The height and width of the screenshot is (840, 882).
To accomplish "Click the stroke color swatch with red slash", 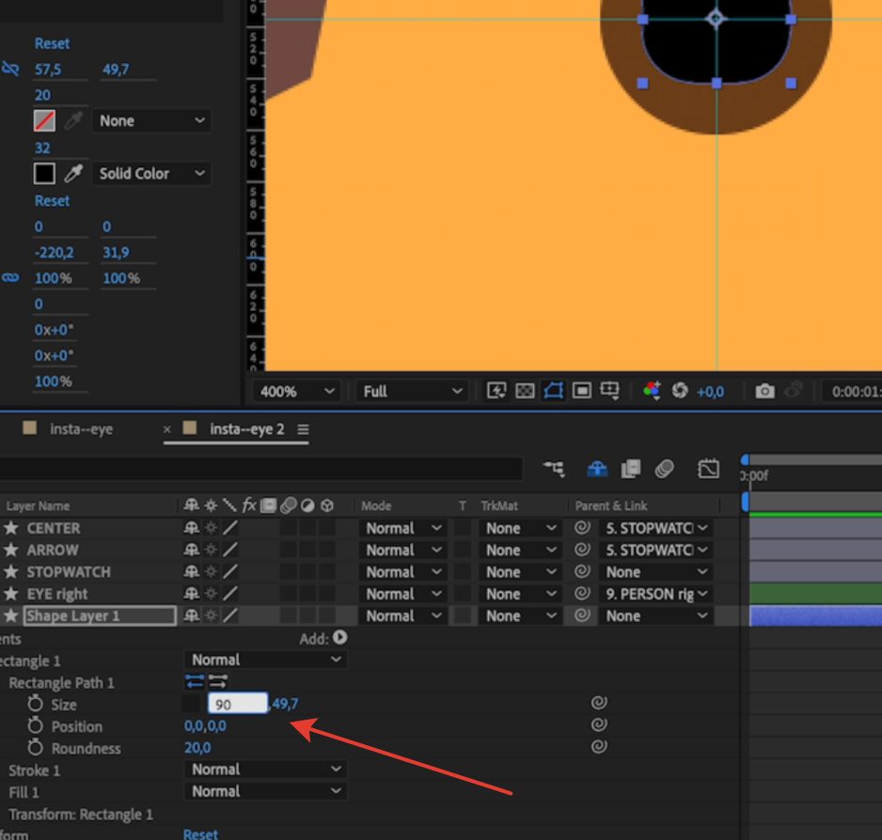I will [44, 120].
